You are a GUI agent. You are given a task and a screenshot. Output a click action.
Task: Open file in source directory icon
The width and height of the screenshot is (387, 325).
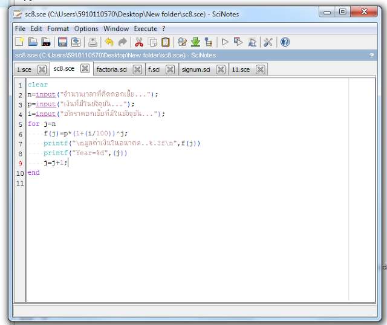(46, 42)
